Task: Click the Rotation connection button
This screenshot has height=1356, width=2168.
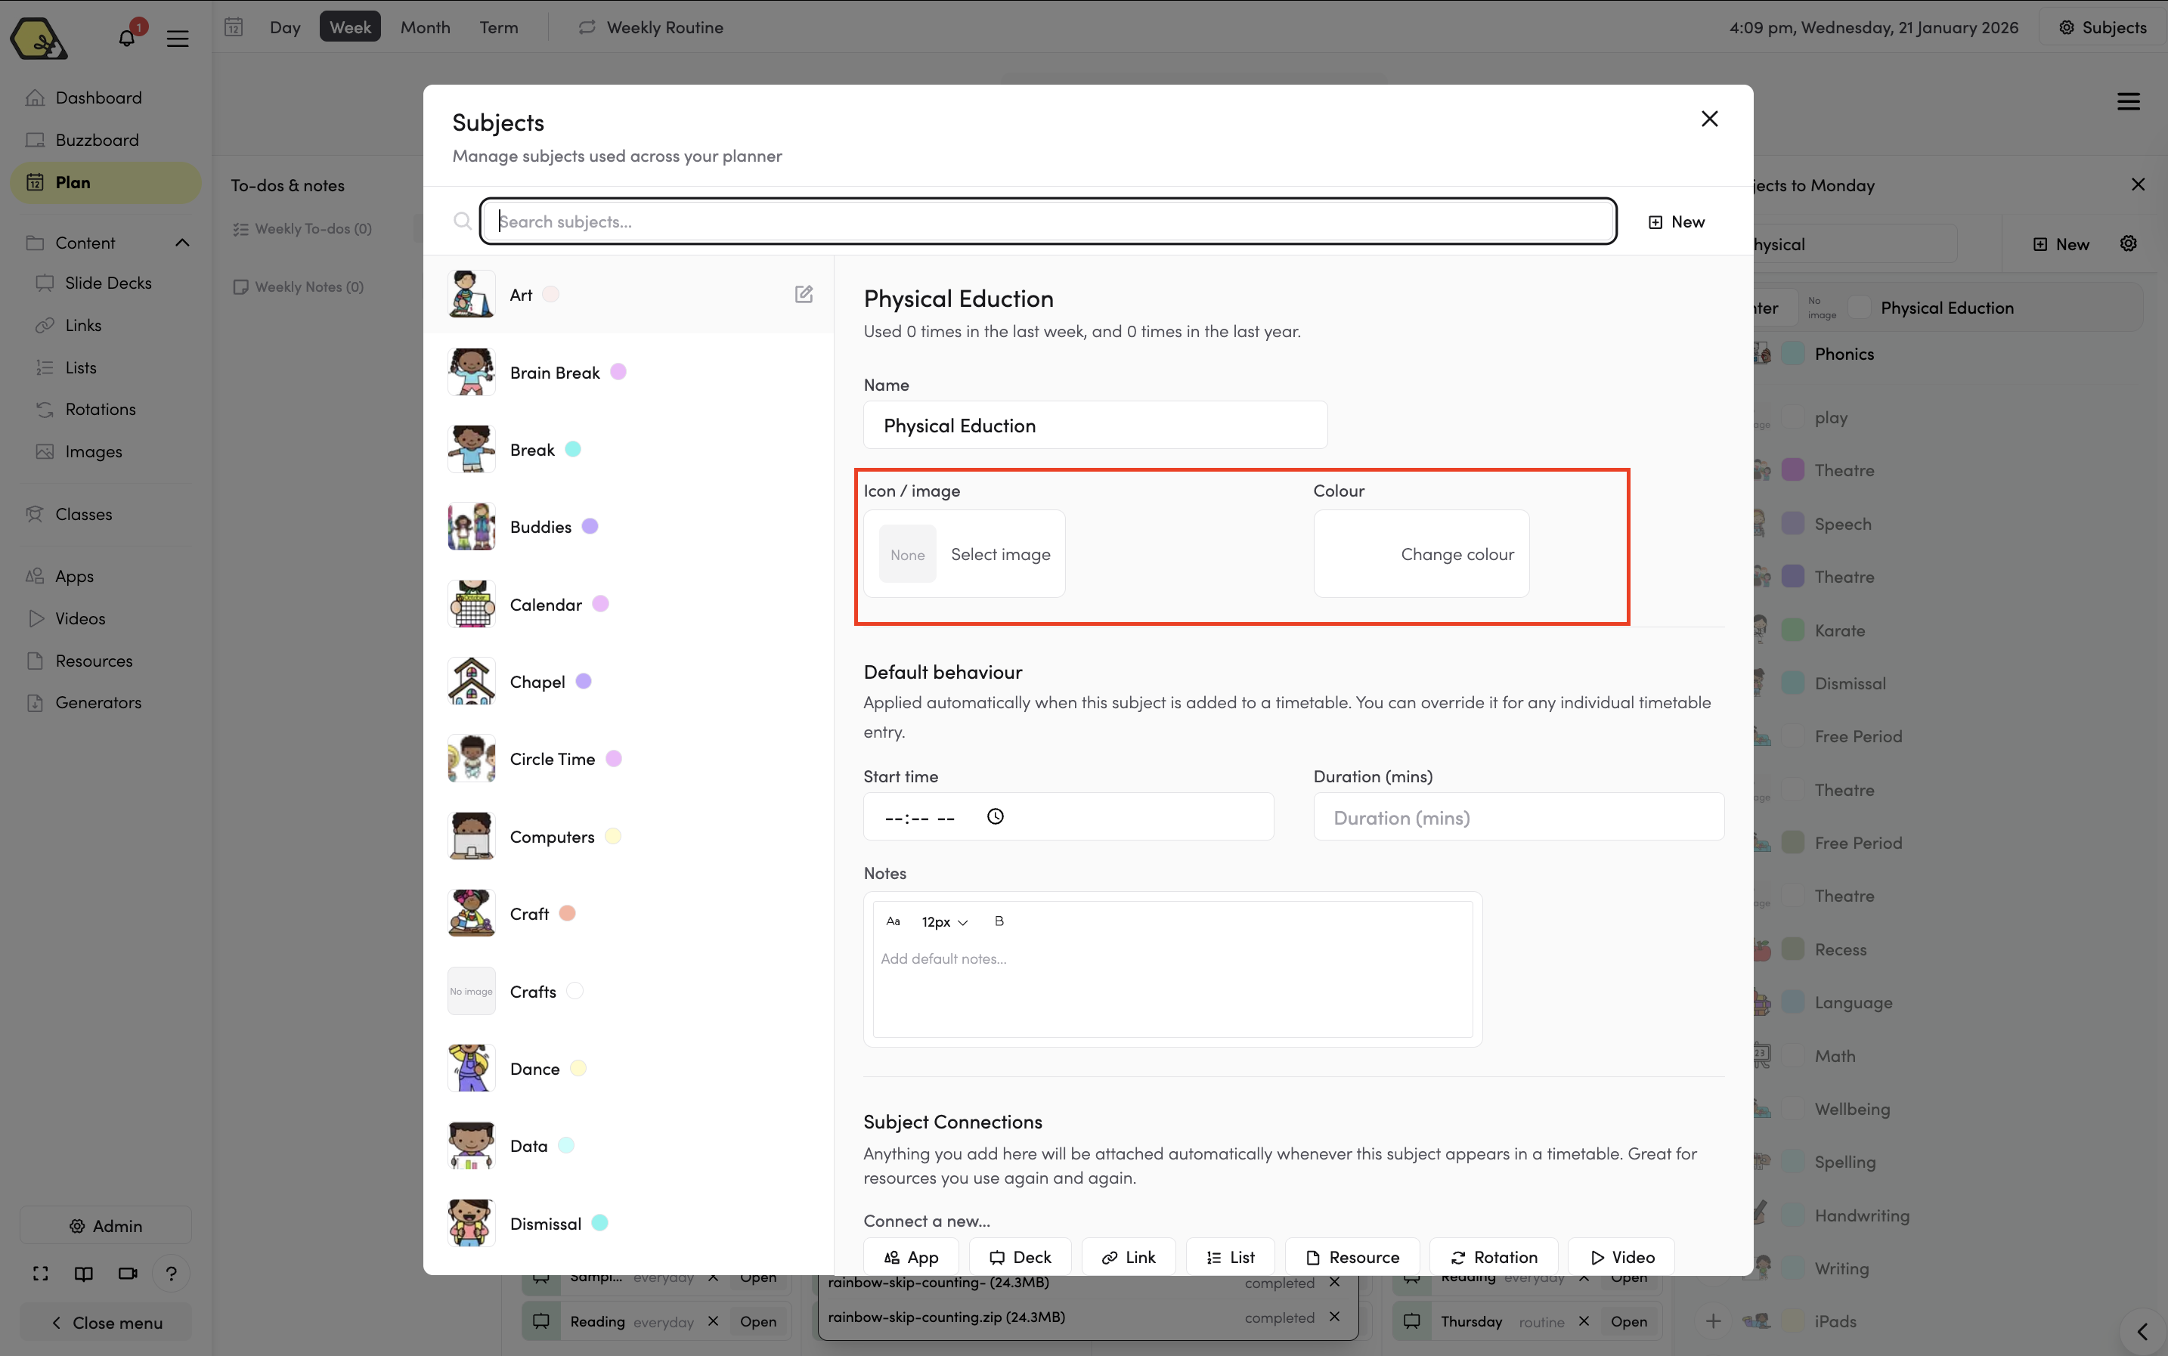Action: click(x=1494, y=1256)
